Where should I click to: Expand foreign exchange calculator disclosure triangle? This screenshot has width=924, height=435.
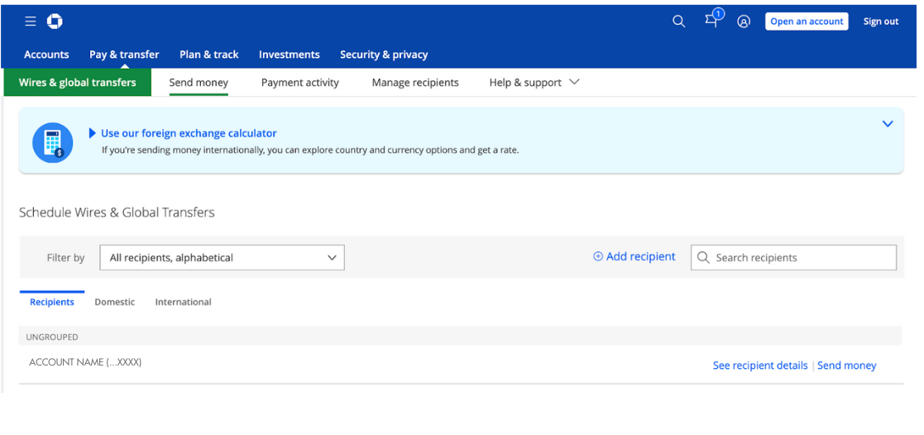point(93,133)
